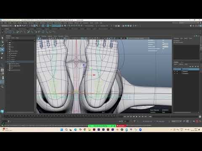Switch to the Rotate tool
Image resolution: width=202 pixels, height=151 pixels.
point(2,54)
